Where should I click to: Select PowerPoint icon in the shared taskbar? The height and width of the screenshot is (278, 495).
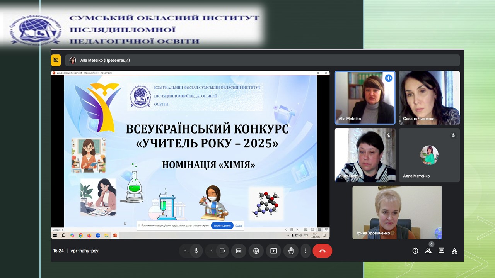click(115, 235)
